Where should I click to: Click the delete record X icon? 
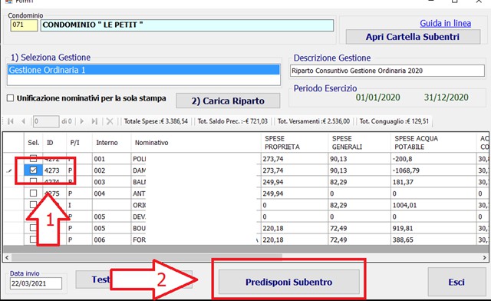[x=110, y=121]
